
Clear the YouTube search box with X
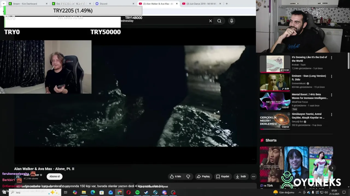point(211,21)
